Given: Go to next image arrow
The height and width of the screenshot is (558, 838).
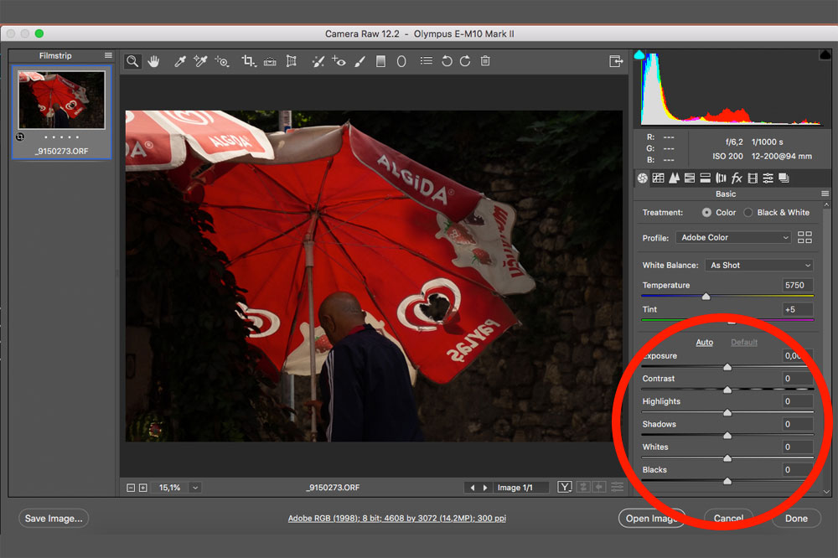Looking at the screenshot, I should [x=484, y=488].
